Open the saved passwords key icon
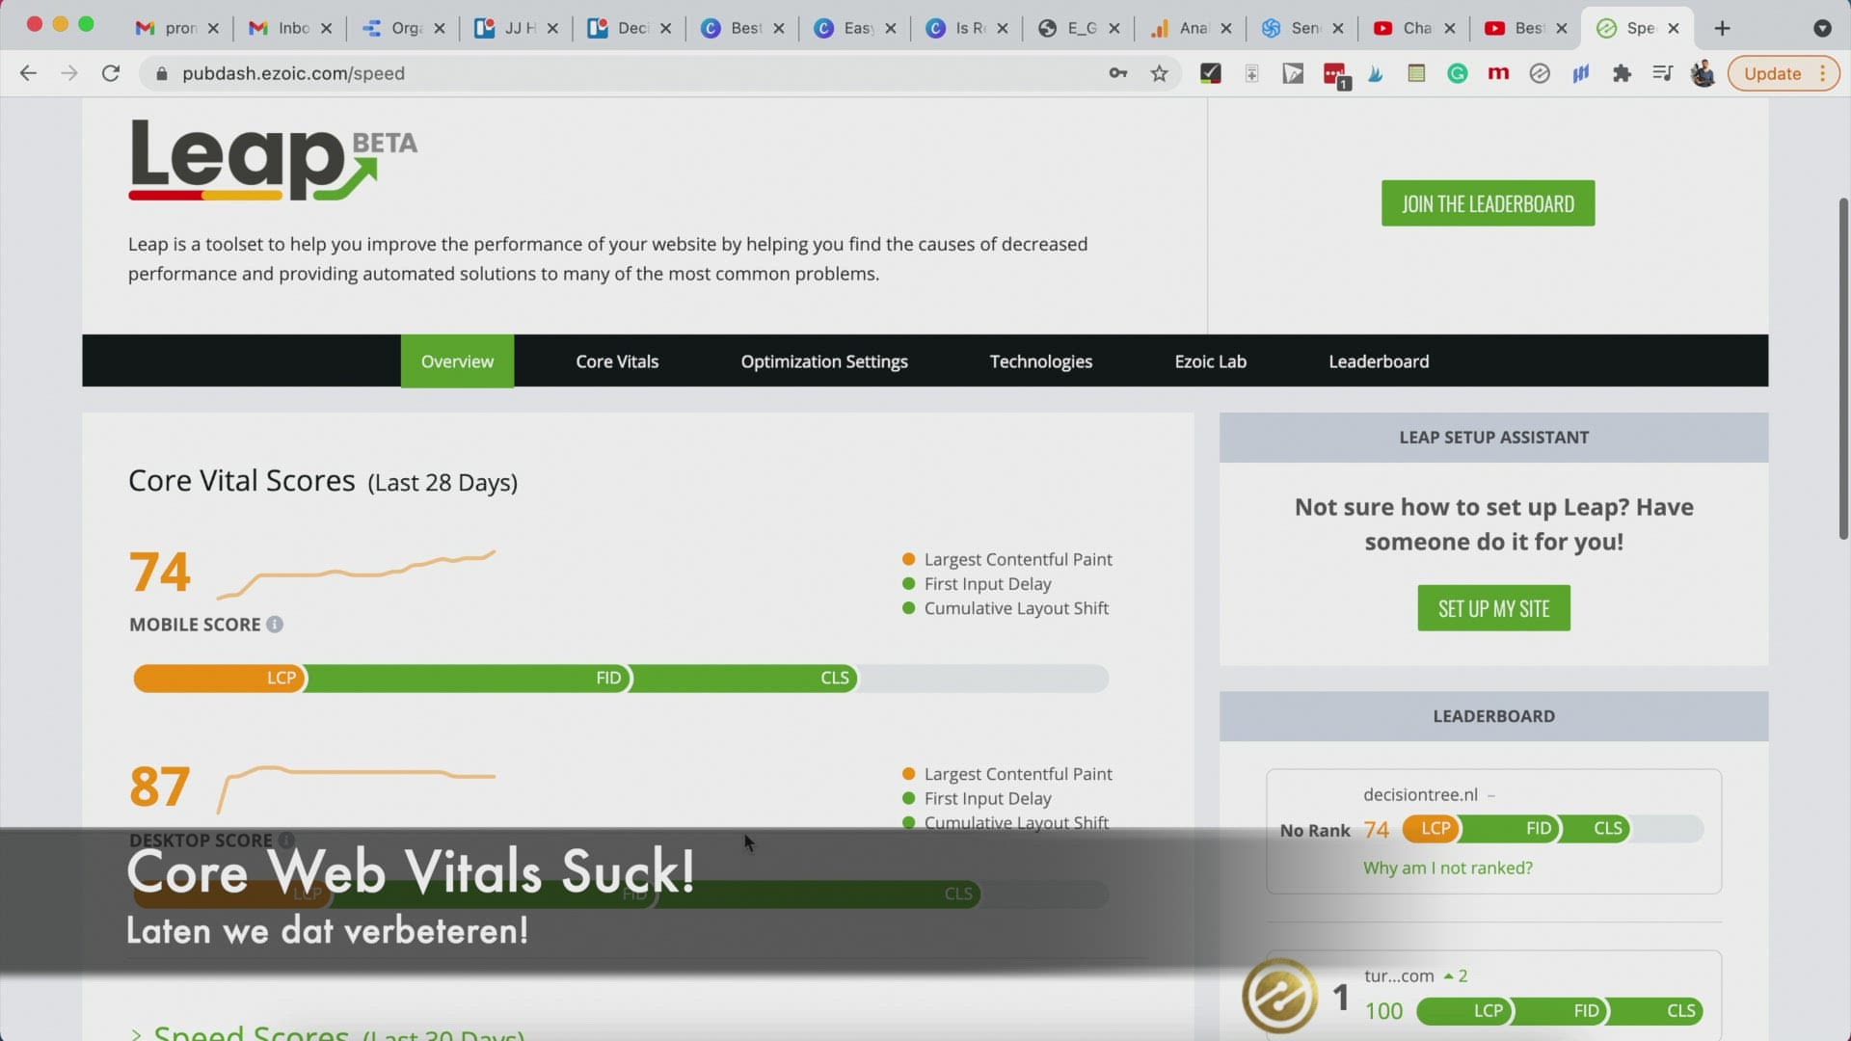1851x1041 pixels. coord(1118,73)
